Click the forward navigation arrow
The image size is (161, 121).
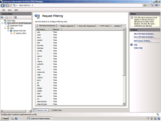click(x=7, y=6)
